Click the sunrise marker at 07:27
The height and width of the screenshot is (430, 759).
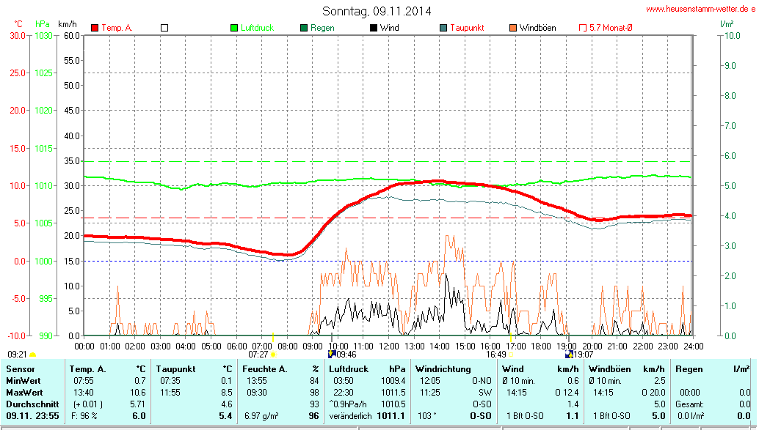click(273, 355)
